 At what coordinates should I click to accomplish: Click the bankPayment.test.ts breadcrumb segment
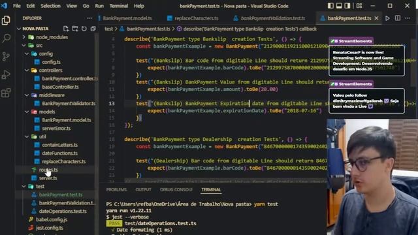click(x=148, y=29)
